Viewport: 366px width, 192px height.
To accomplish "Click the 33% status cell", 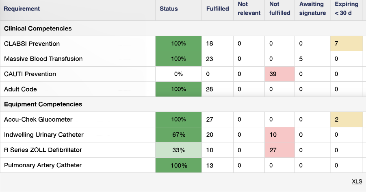I will [x=179, y=150].
